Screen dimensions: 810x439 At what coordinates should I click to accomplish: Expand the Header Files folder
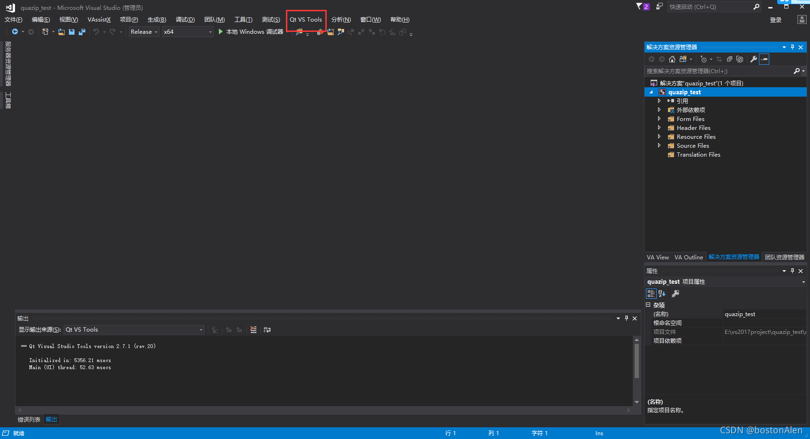tap(659, 128)
